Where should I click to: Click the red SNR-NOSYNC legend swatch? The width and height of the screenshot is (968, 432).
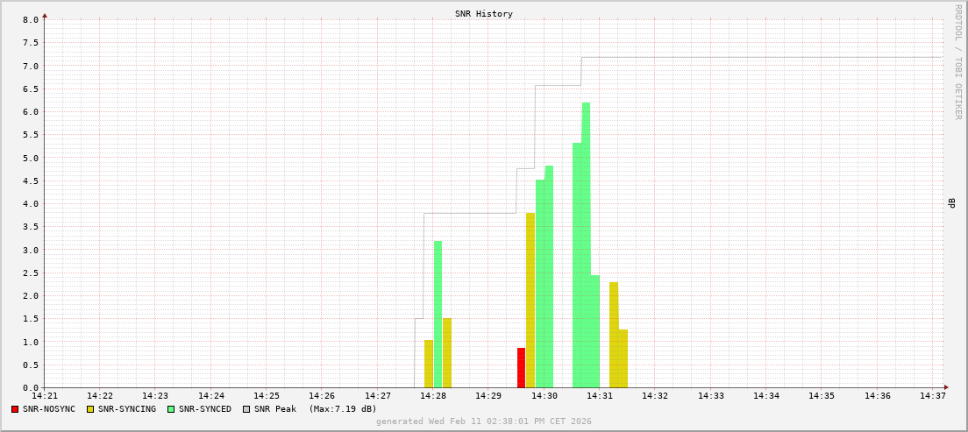(15, 409)
